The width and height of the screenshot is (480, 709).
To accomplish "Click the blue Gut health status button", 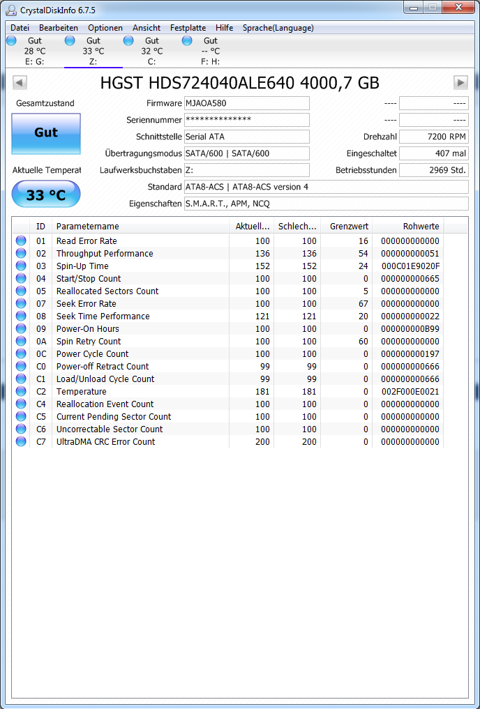I will [x=46, y=133].
